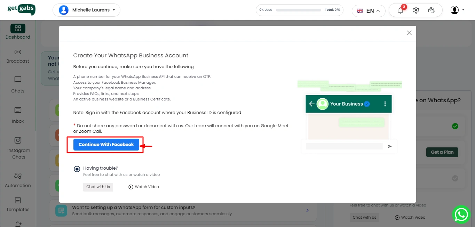475x227 pixels.
Task: Open Broadcast from the sidebar
Action: [x=18, y=56]
